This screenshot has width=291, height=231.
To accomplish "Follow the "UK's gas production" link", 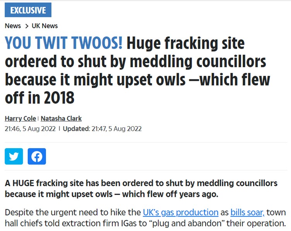I will click(181, 212).
